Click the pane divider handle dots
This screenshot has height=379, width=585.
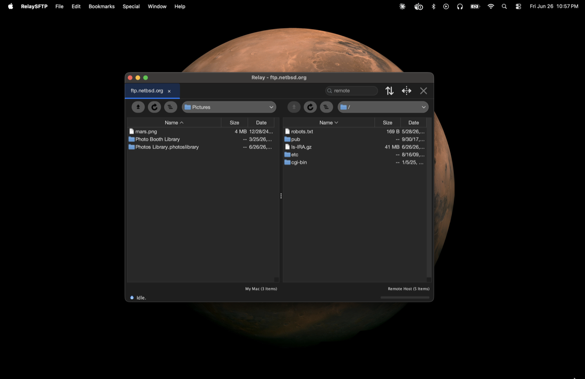coord(281,196)
